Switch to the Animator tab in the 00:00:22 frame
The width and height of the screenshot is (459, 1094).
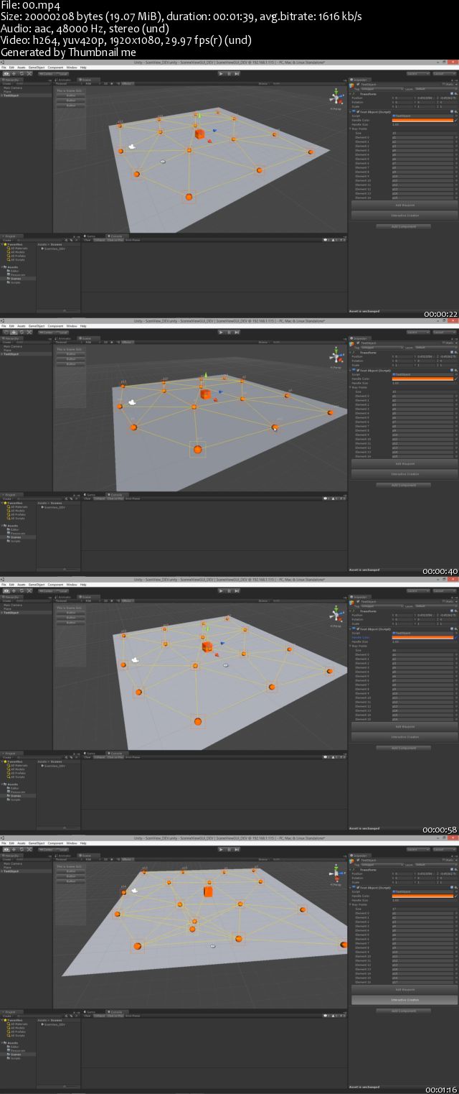(62, 79)
